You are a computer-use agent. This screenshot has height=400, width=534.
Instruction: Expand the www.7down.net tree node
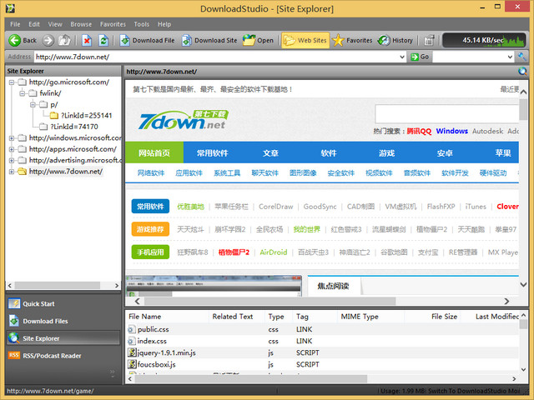coord(12,172)
